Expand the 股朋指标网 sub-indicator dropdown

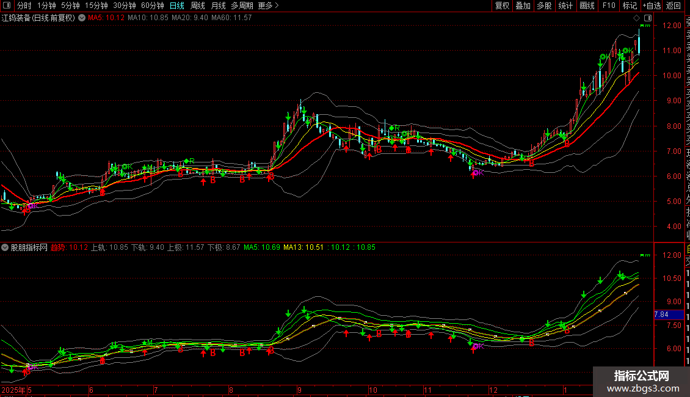click(5, 247)
